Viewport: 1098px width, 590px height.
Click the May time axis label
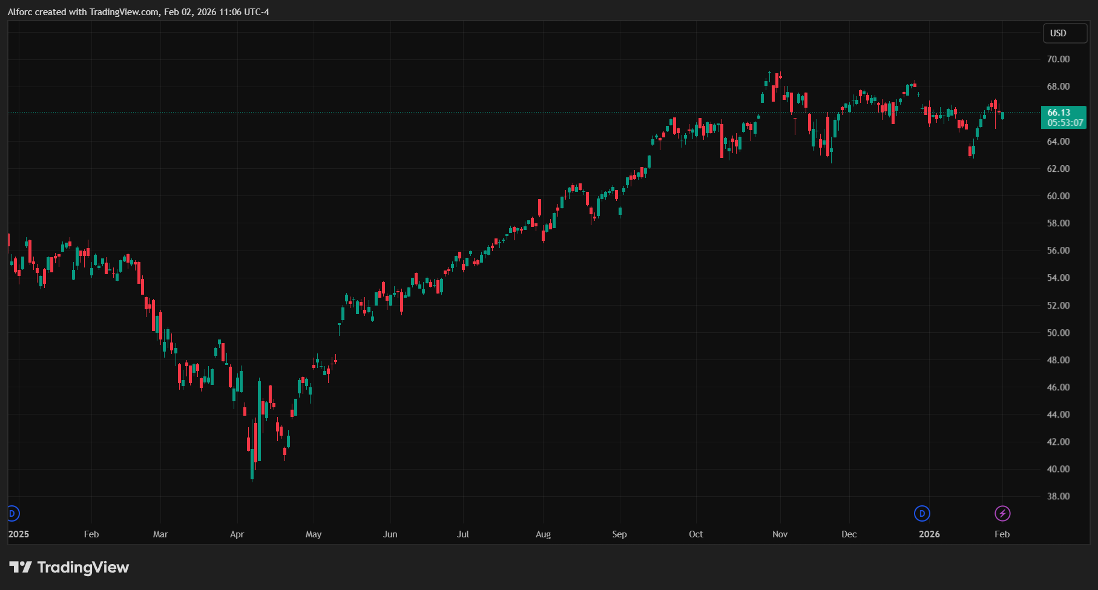point(314,534)
